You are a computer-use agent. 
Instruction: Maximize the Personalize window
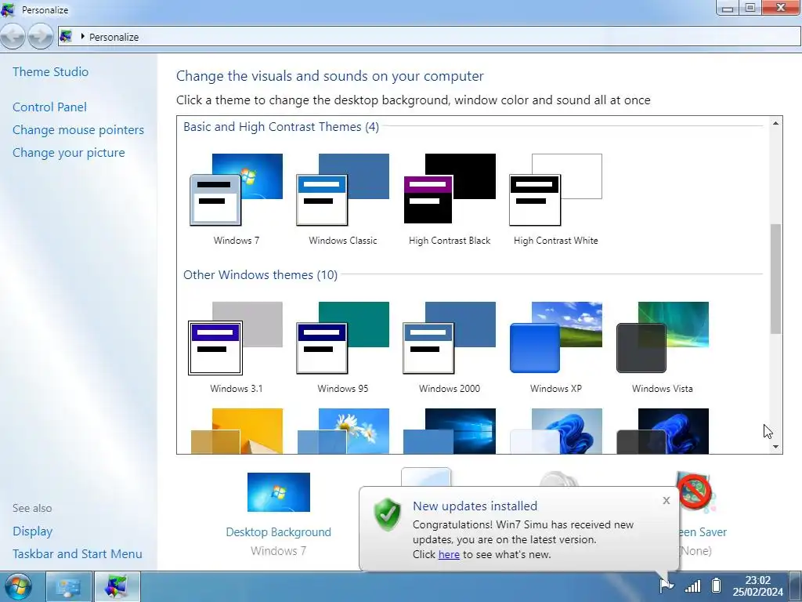750,8
